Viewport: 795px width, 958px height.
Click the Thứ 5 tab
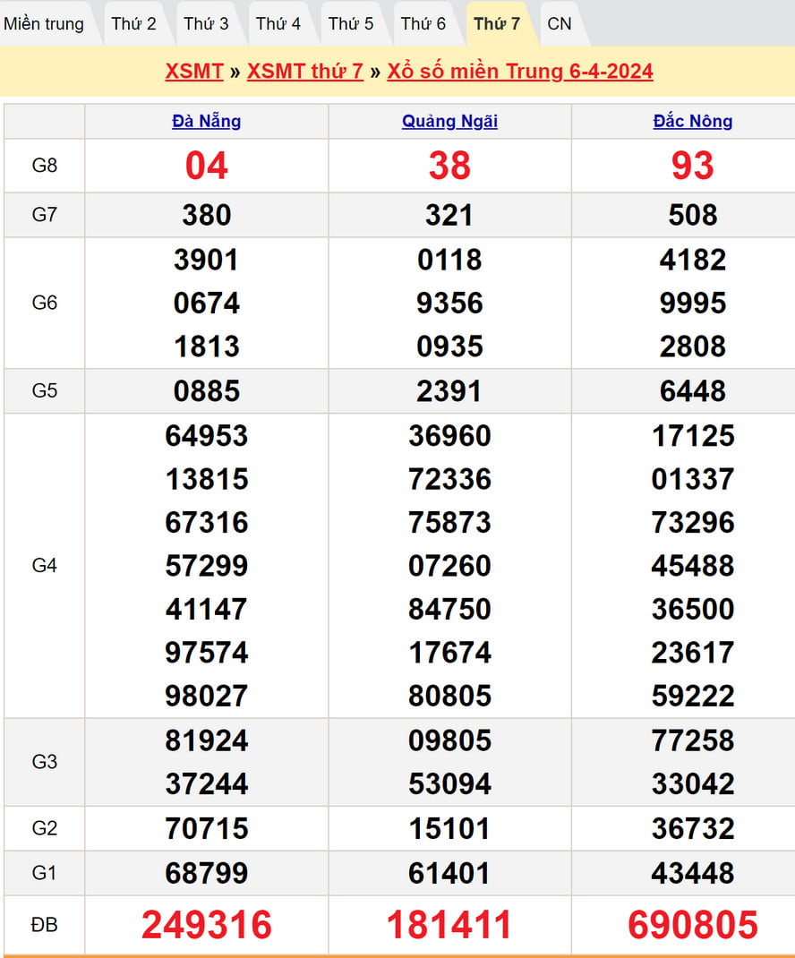coord(351,24)
